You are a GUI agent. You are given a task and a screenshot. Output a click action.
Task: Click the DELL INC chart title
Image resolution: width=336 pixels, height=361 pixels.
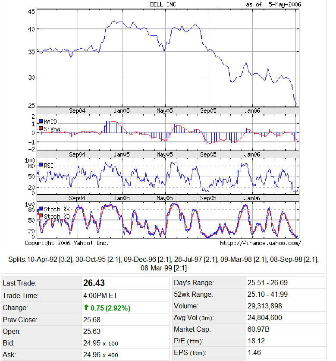[x=163, y=4]
